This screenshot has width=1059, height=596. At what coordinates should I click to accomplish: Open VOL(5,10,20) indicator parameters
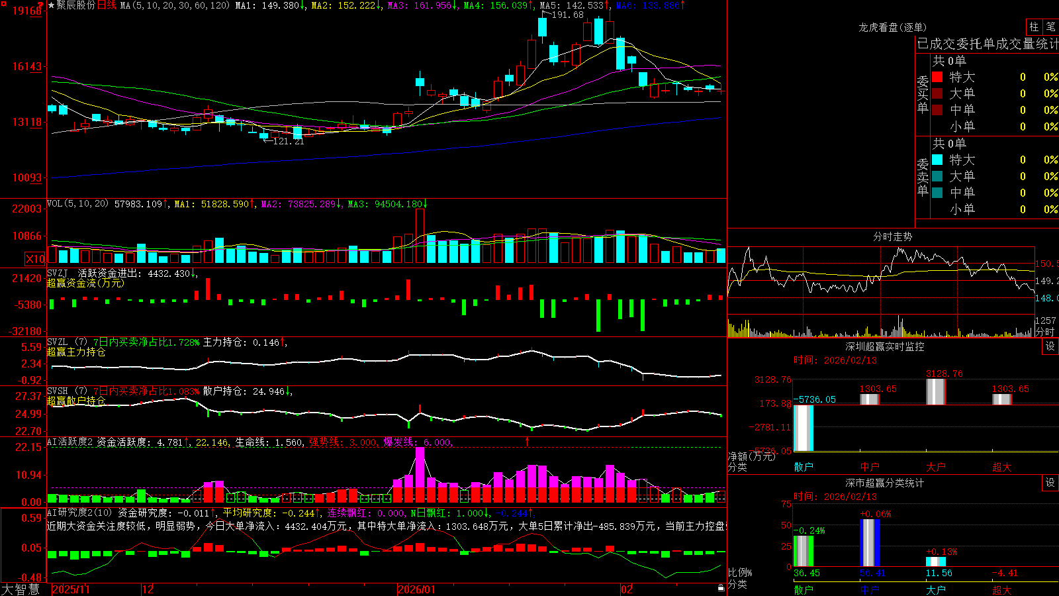click(x=77, y=204)
